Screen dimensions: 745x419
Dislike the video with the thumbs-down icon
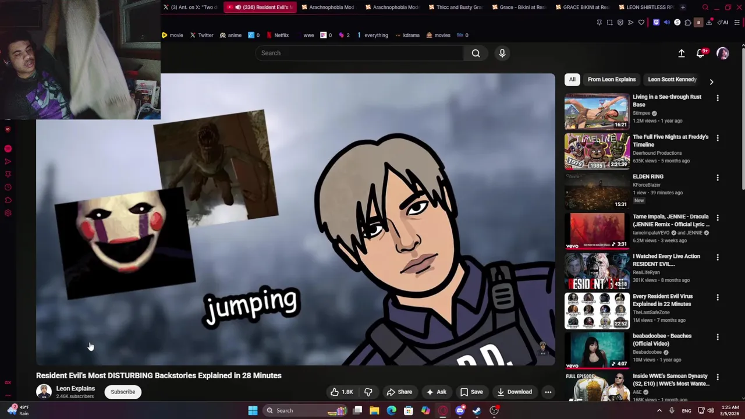click(x=368, y=392)
